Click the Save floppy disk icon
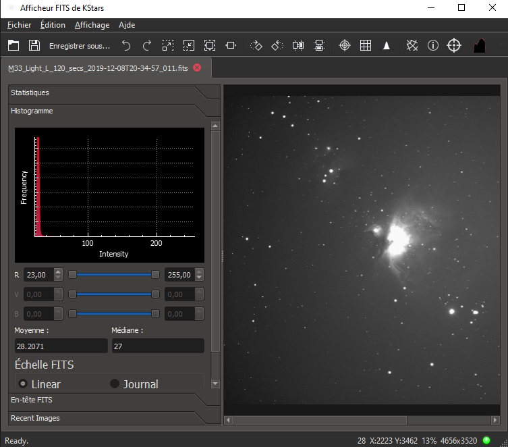508x447 pixels. [x=34, y=45]
